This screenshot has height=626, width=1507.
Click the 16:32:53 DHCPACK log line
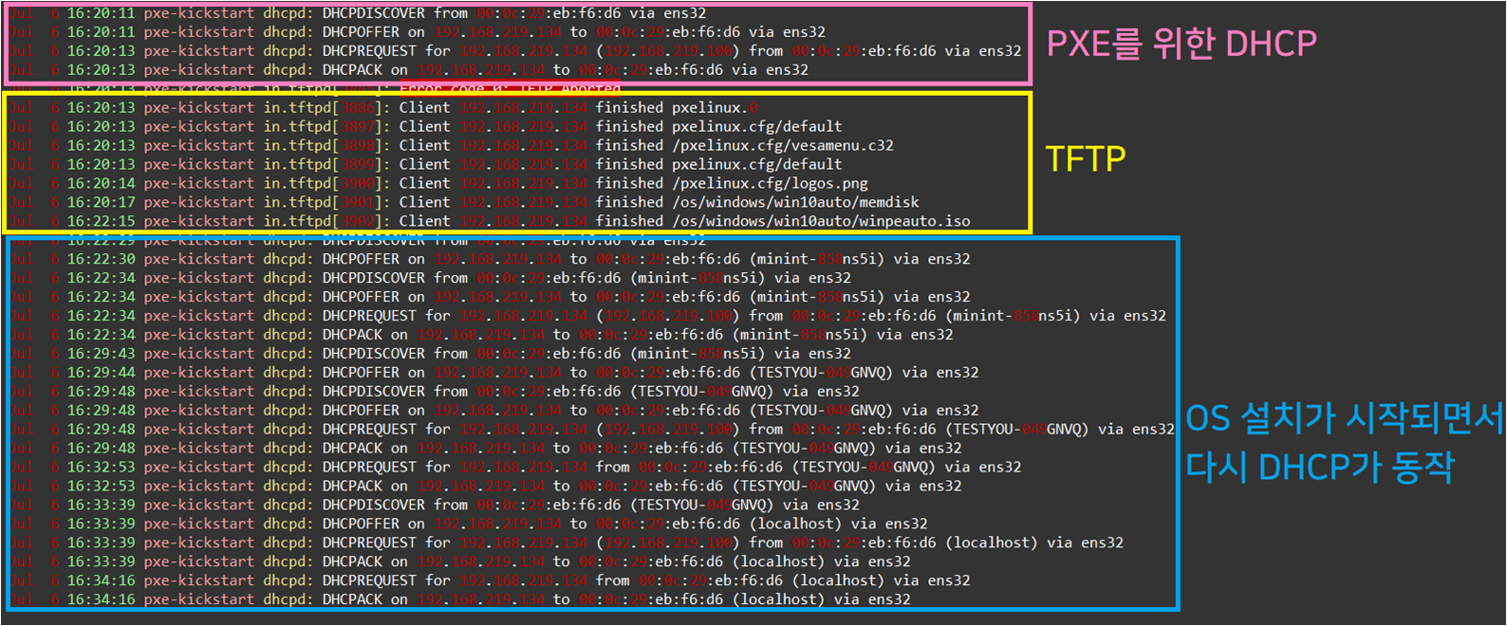(x=486, y=487)
